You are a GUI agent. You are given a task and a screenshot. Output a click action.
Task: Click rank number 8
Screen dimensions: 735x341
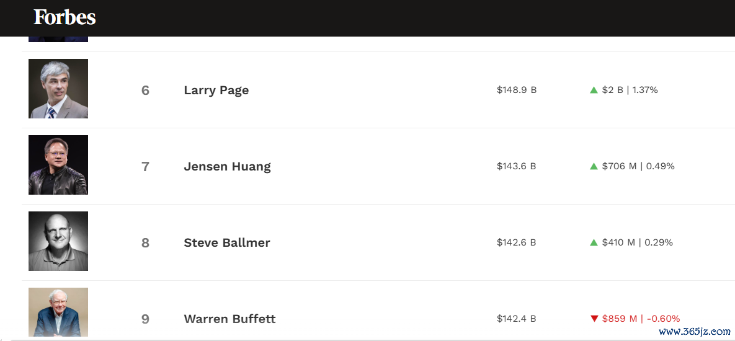coord(145,242)
